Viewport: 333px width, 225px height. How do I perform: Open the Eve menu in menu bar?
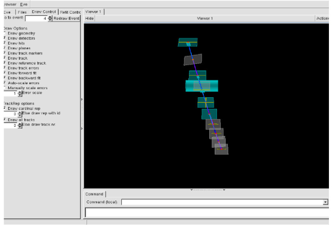(x=24, y=4)
